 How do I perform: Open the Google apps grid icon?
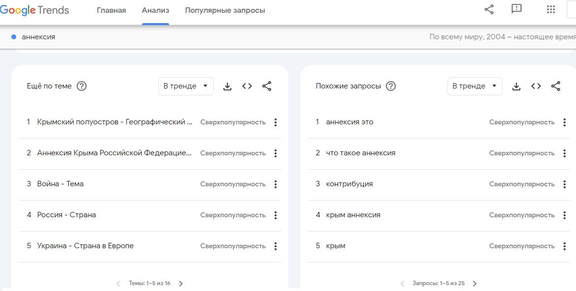[x=550, y=9]
